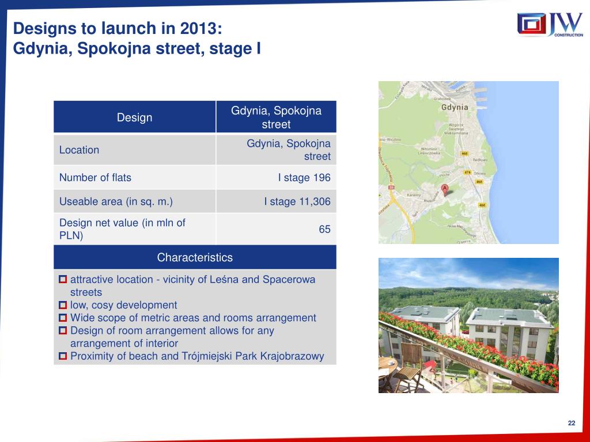Click the 'Karwiny' label on the map
The image size is (590, 442).
414,195
